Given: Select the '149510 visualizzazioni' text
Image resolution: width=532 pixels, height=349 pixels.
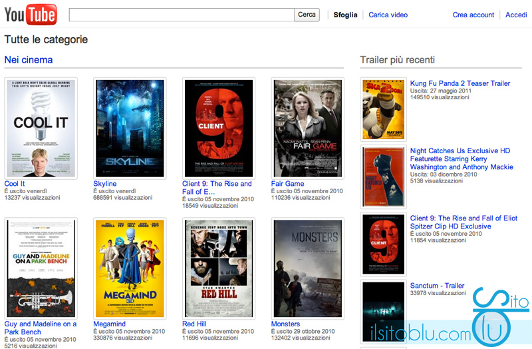Looking at the screenshot, I should [x=440, y=97].
